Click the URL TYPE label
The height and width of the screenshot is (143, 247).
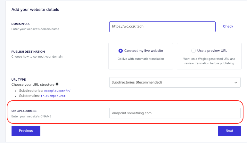click(19, 80)
